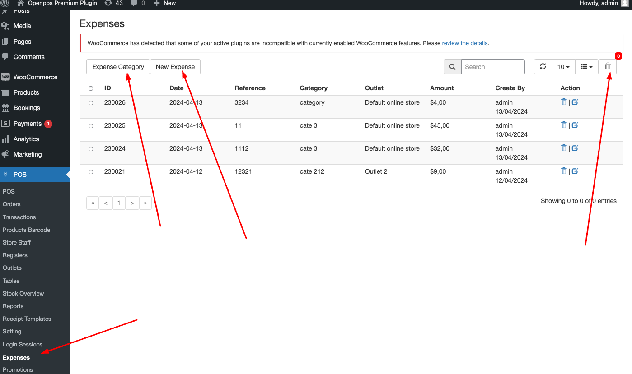
Task: Click the New Expense button
Action: (x=175, y=66)
